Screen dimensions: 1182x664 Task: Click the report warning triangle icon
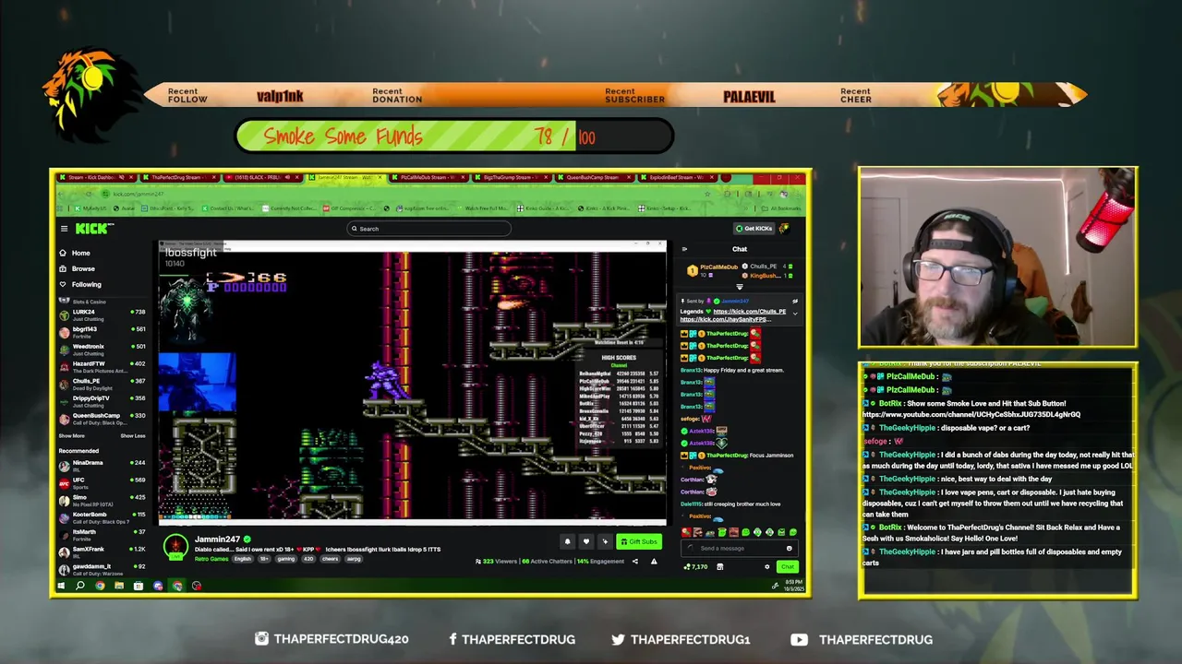tap(654, 561)
